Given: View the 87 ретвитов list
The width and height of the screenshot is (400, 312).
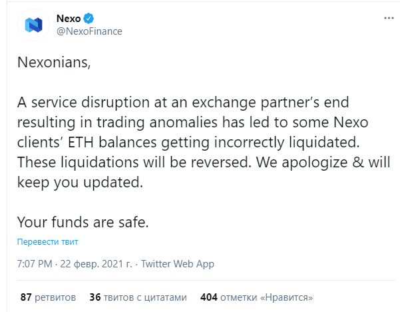Looking at the screenshot, I should [x=48, y=297].
